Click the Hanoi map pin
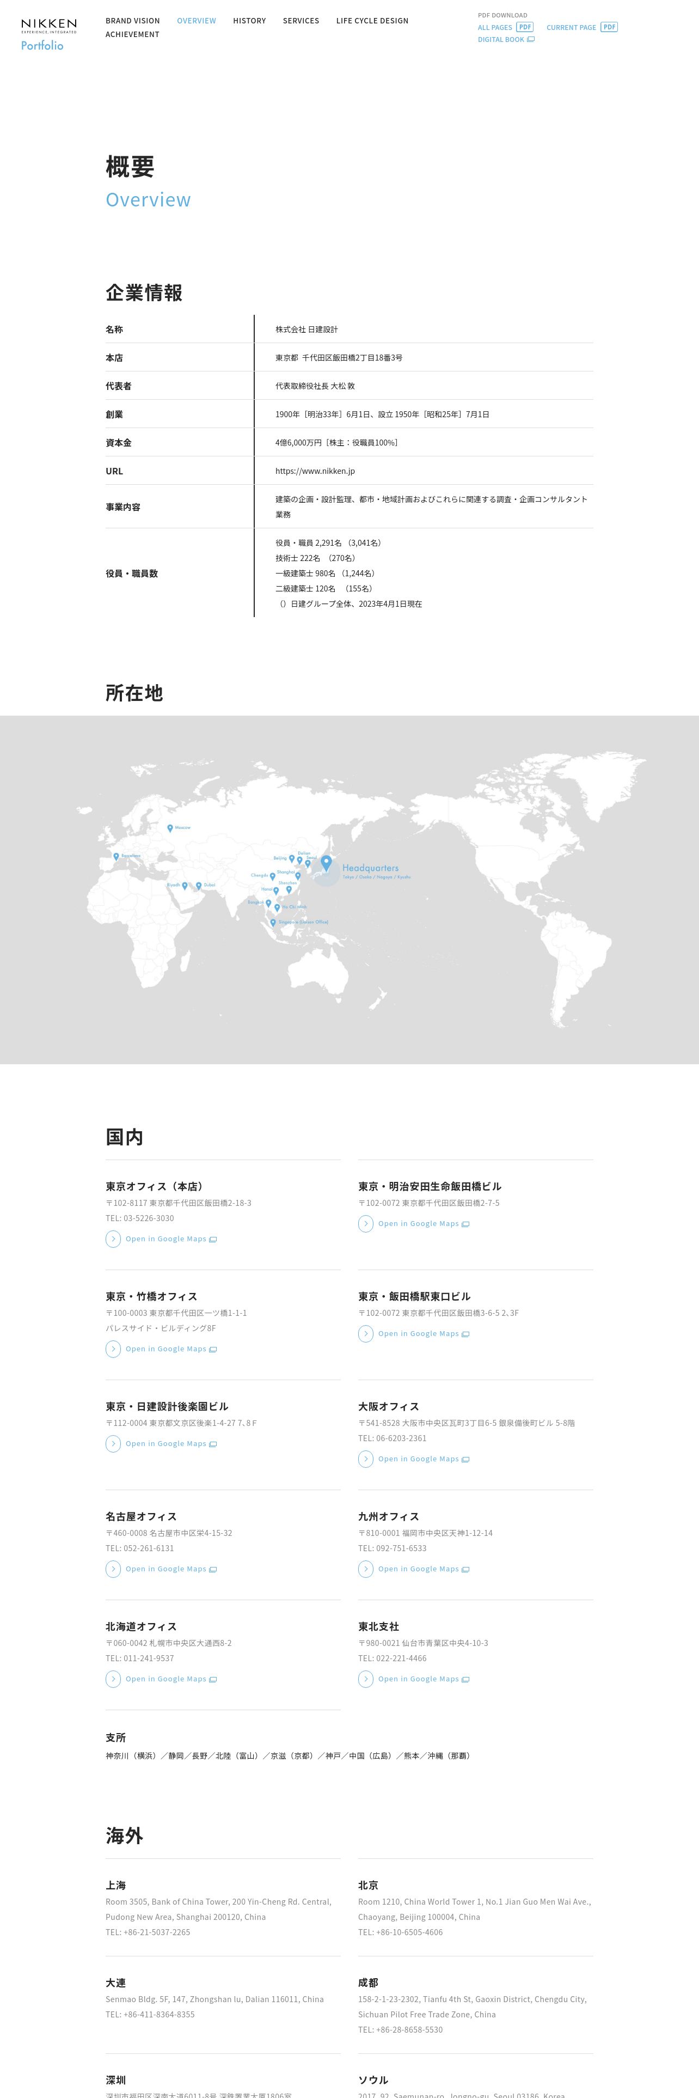Image resolution: width=699 pixels, height=2098 pixels. [x=276, y=890]
